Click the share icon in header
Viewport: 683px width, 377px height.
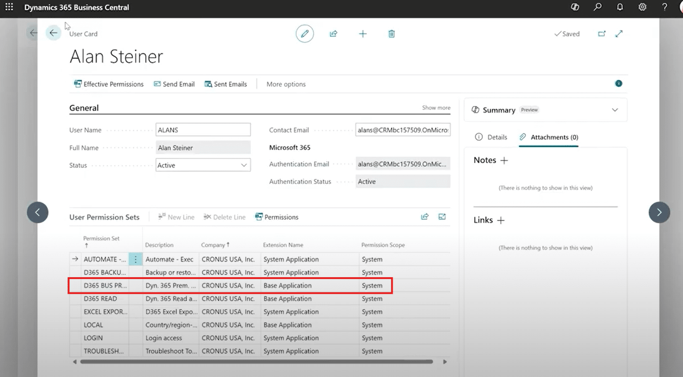click(333, 34)
